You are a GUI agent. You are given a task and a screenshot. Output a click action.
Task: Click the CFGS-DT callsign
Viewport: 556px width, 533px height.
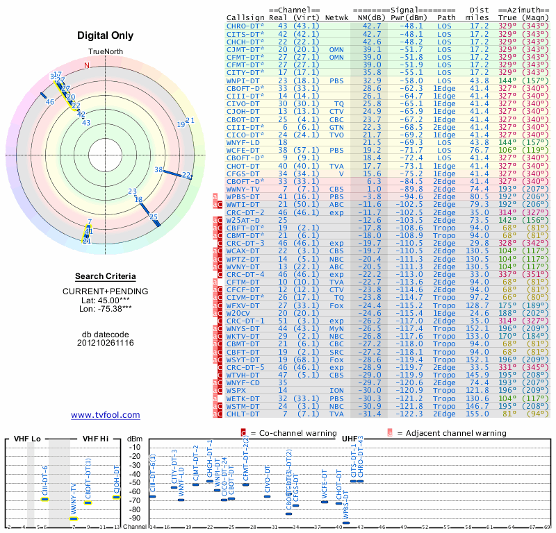click(243, 174)
